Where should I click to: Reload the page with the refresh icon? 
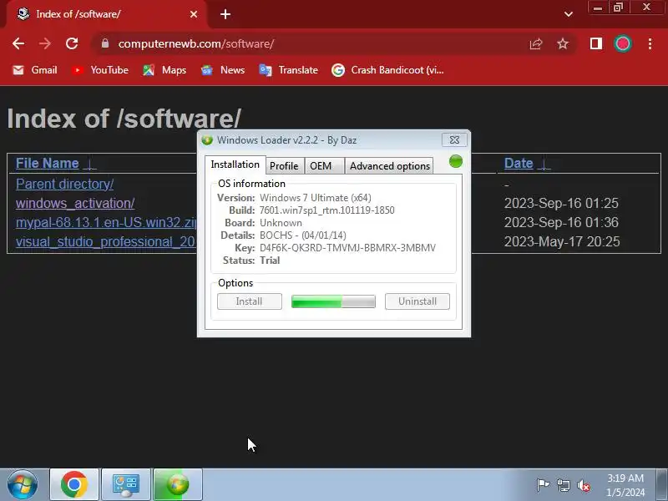pyautogui.click(x=72, y=43)
